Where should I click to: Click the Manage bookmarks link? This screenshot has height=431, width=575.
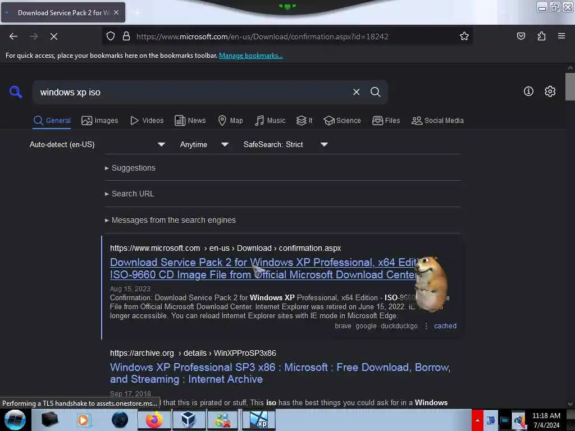[x=251, y=56]
